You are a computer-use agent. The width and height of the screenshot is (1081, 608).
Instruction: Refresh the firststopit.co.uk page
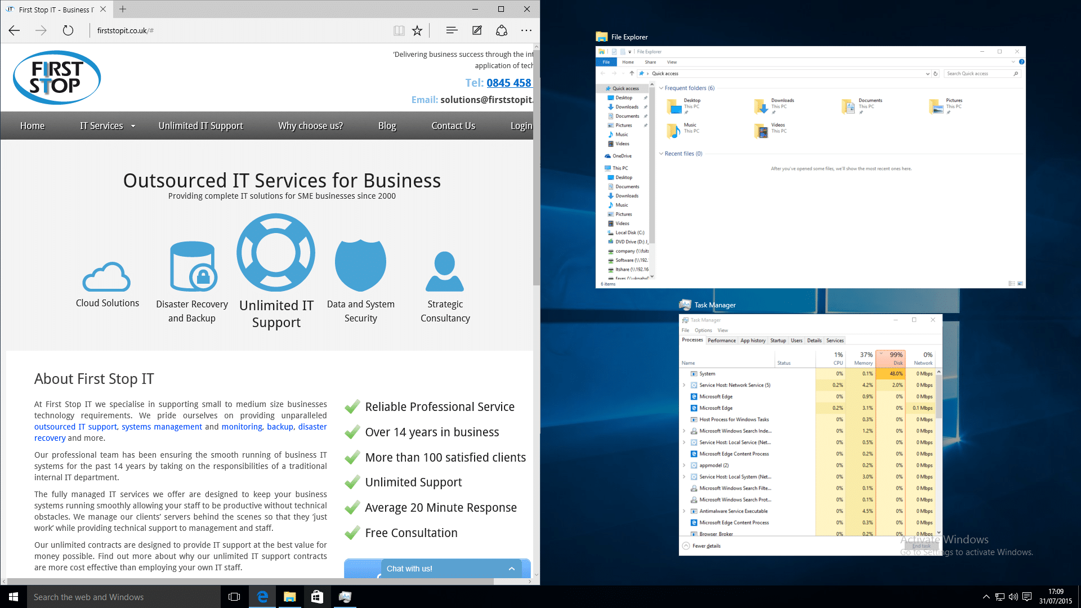(68, 30)
